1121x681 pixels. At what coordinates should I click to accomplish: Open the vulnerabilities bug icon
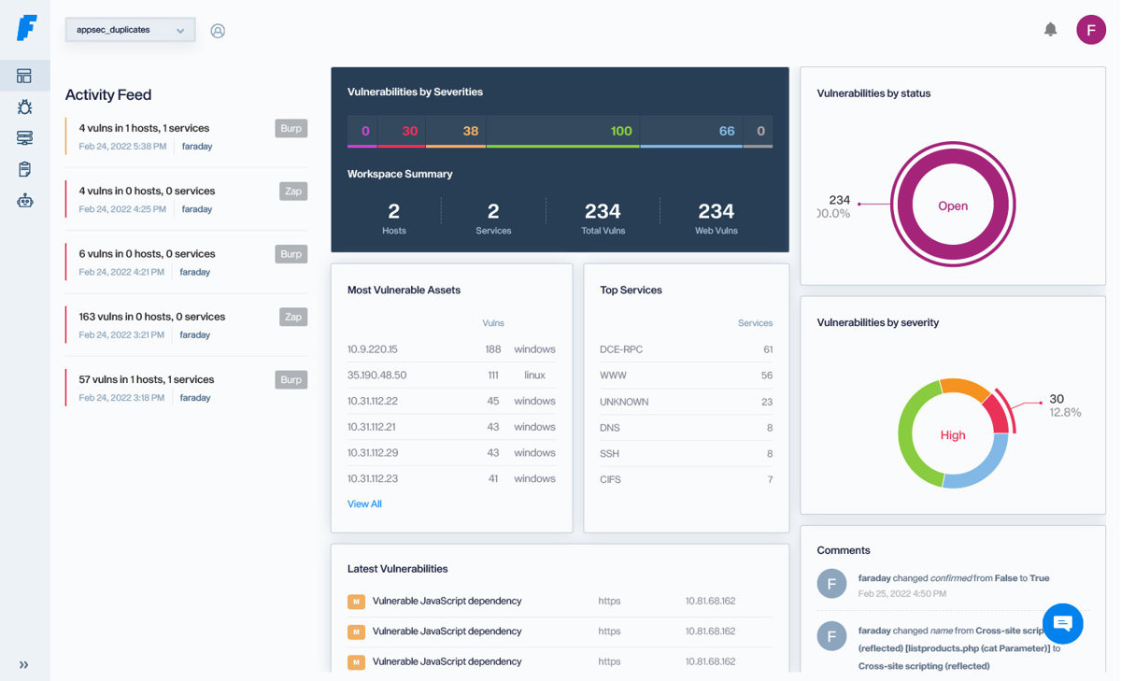(x=24, y=107)
